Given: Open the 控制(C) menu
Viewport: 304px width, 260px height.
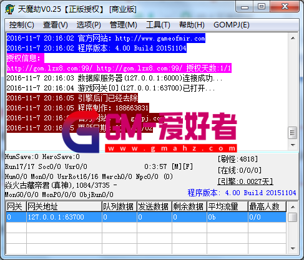Looking at the screenshot, I should coord(22,25).
